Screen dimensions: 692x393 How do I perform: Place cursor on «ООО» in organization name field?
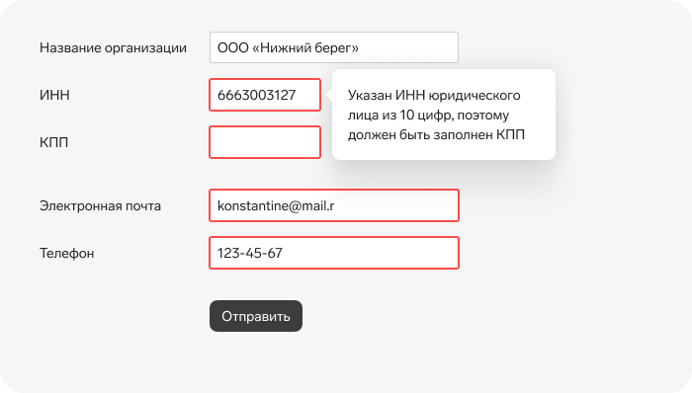click(x=233, y=47)
